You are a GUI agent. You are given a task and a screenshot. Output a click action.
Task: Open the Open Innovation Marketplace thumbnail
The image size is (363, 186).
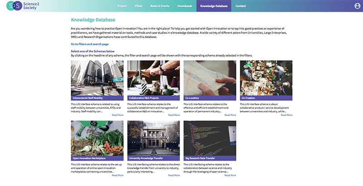[97, 138]
